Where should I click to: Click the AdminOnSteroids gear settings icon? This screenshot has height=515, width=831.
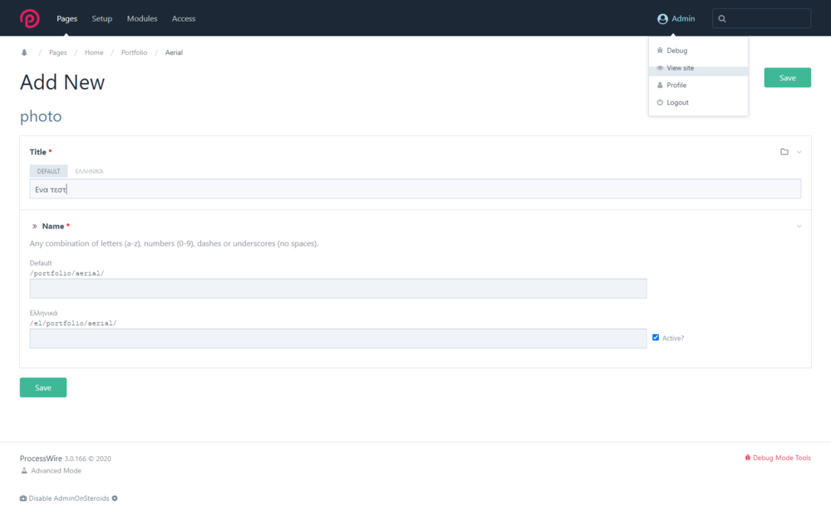pos(115,498)
